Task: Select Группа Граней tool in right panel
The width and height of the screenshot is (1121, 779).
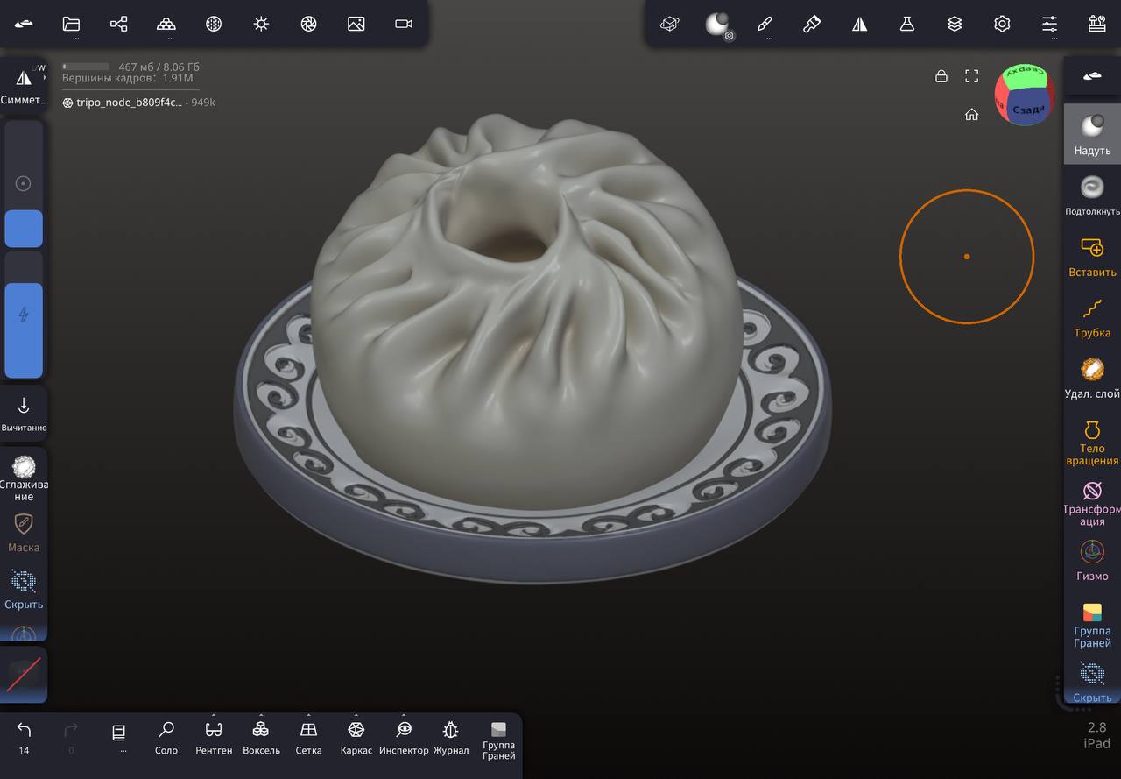Action: click(x=1092, y=625)
